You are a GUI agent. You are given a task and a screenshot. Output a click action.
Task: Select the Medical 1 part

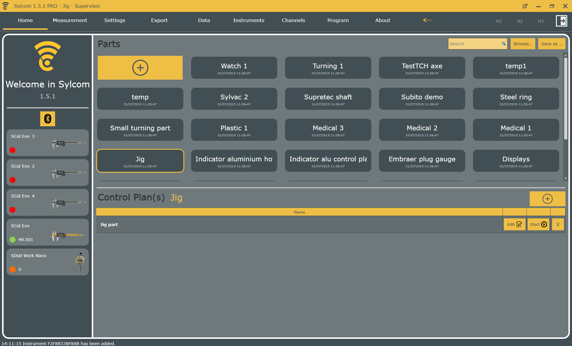(x=516, y=130)
